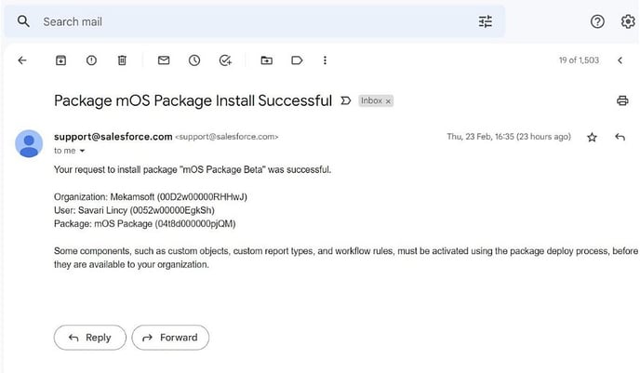This screenshot has height=373, width=640.
Task: Move email to a folder
Action: (x=267, y=60)
